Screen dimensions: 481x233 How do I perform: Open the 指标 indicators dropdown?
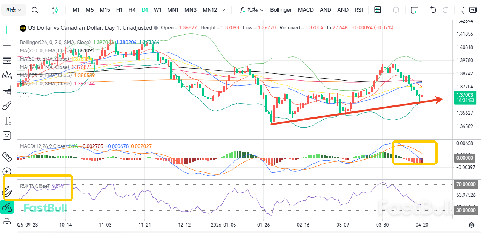(x=252, y=10)
